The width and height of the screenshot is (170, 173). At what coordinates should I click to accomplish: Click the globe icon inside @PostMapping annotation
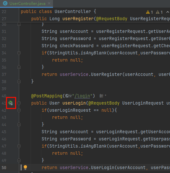tap(67, 96)
